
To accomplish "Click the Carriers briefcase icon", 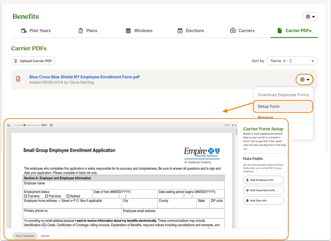I will click(x=233, y=31).
